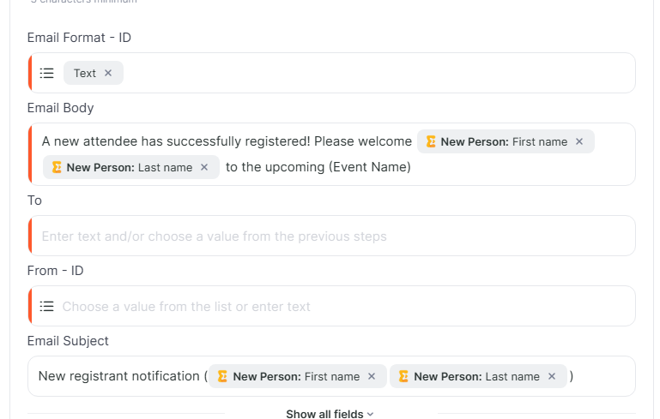Screen dimensions: 660x419
Task: Remove Last name token from Email Subject
Action: (x=552, y=376)
